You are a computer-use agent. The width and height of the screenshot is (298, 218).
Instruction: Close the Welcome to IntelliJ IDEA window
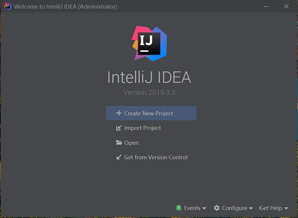[286, 7]
